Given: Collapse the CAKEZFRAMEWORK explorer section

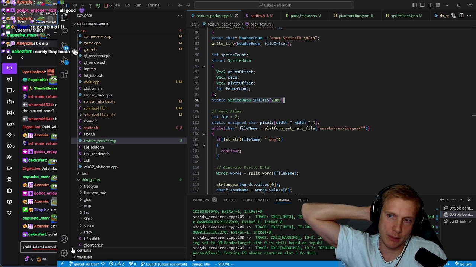Looking at the screenshot, I should [x=93, y=24].
